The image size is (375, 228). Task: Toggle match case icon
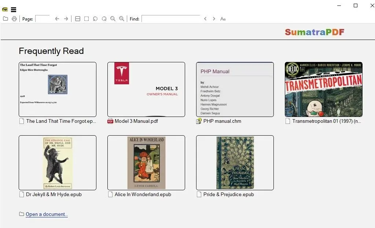pos(223,19)
